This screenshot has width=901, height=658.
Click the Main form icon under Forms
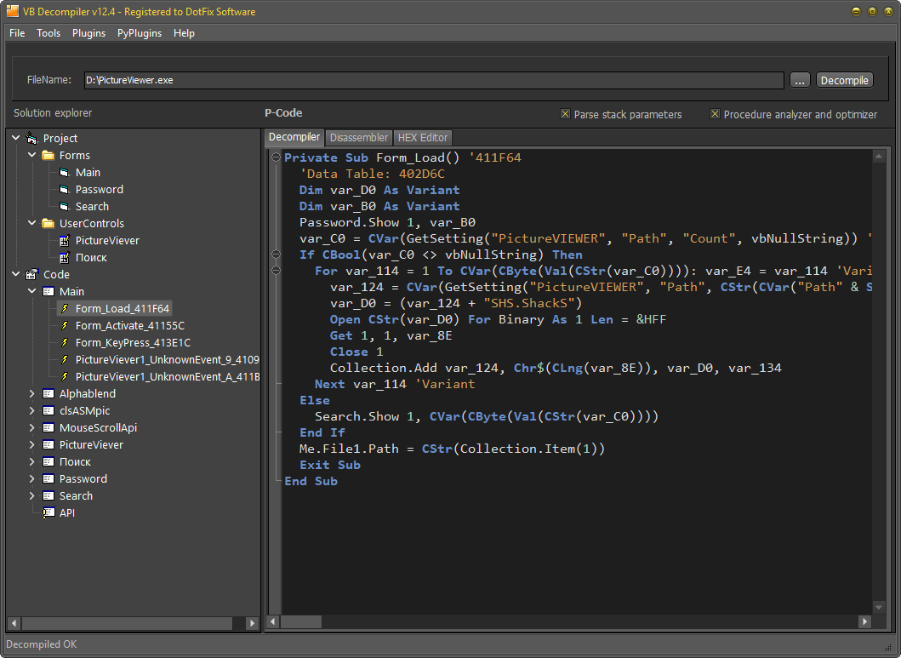click(65, 173)
